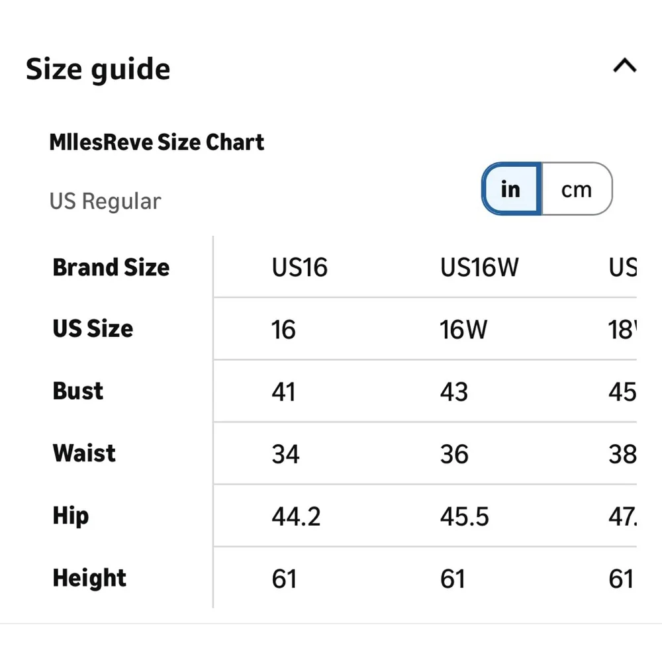The height and width of the screenshot is (662, 662).
Task: Select the 'in' unit toggle
Action: click(510, 189)
